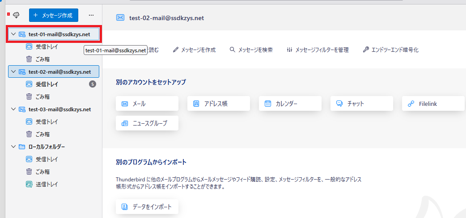Click the Chat setup option
Image resolution: width=466 pixels, height=218 pixels.
click(361, 104)
